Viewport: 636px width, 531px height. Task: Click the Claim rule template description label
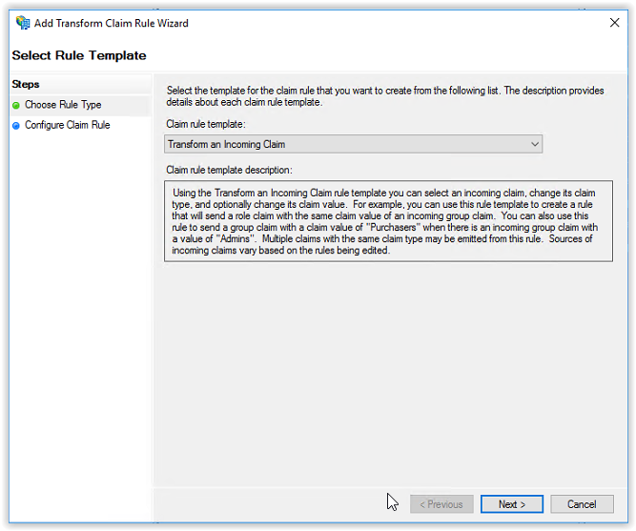pos(229,170)
